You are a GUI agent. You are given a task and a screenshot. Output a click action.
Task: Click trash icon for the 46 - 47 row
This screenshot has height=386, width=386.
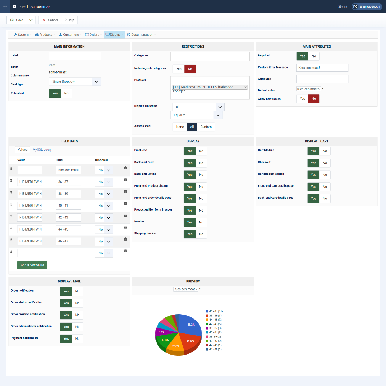pyautogui.click(x=125, y=239)
